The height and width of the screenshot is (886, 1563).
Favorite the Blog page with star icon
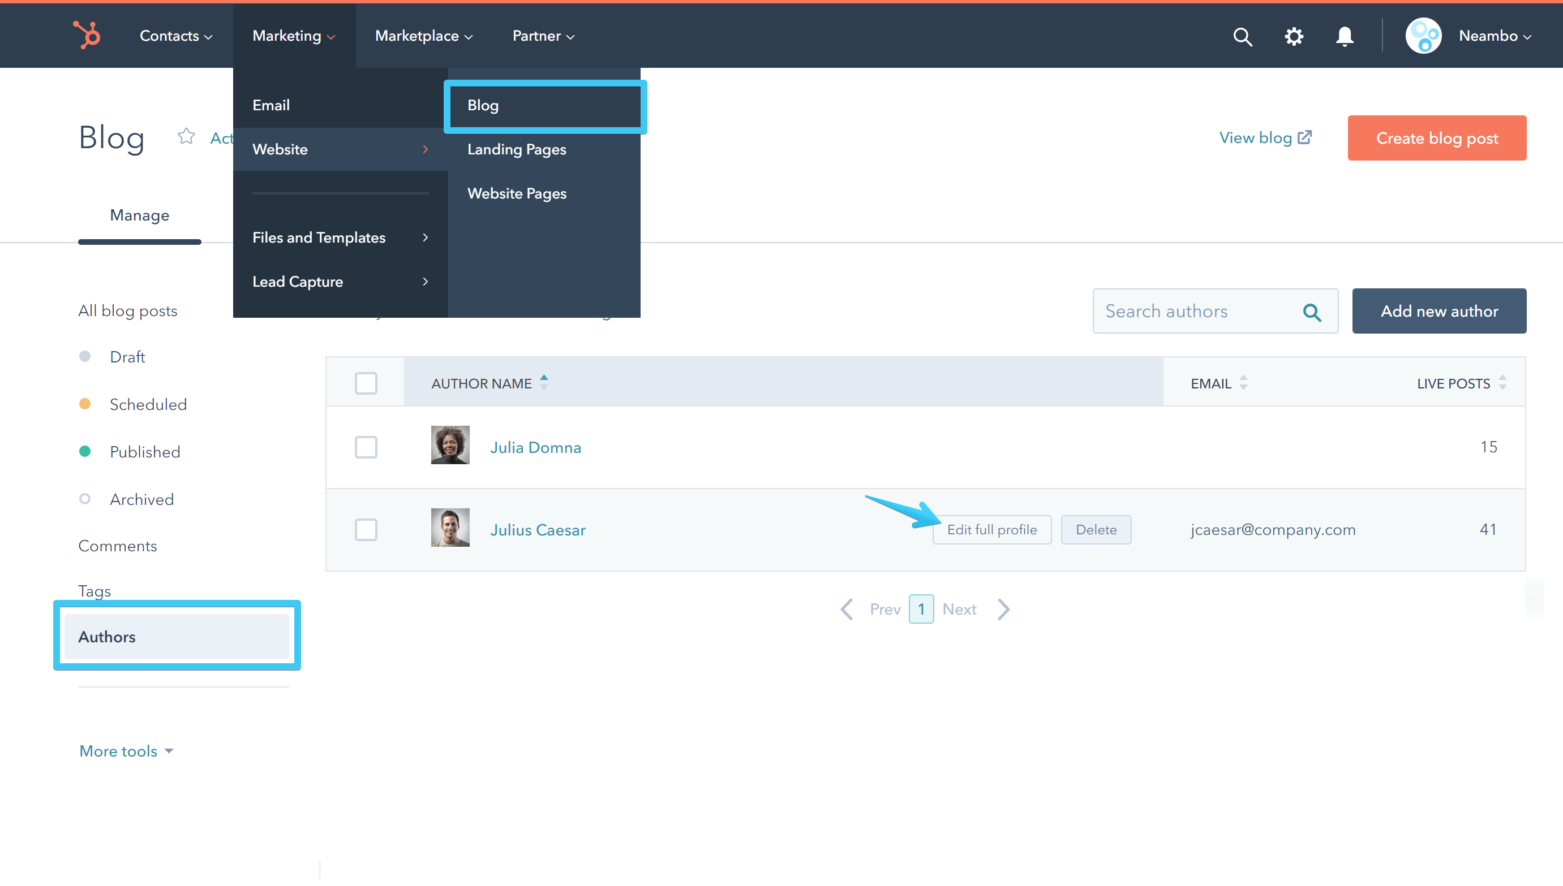(186, 136)
